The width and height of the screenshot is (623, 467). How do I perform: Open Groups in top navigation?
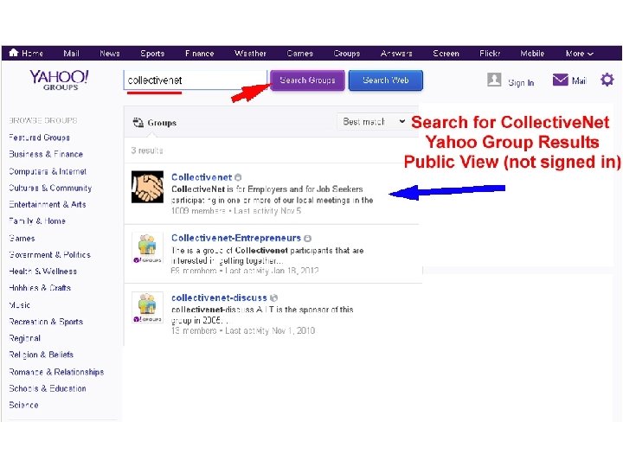[347, 54]
